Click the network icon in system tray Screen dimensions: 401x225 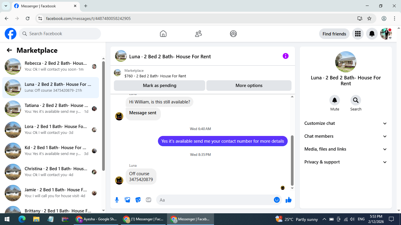[x=346, y=219]
